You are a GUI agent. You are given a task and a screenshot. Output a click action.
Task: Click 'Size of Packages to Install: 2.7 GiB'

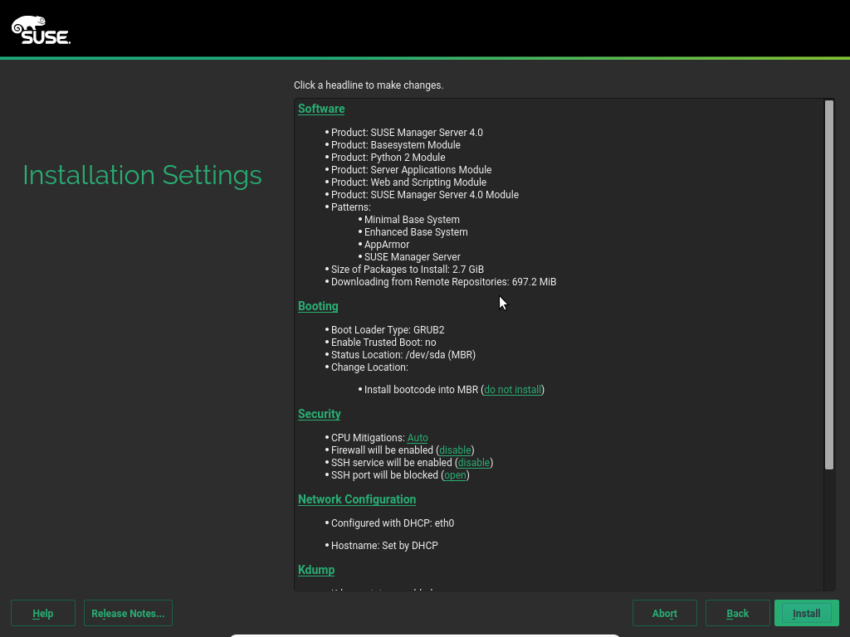[x=408, y=270]
